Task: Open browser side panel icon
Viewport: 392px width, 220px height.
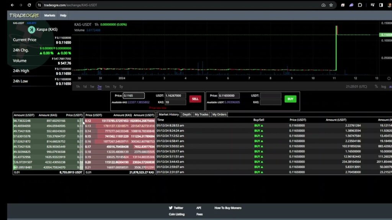Action: [x=381, y=5]
